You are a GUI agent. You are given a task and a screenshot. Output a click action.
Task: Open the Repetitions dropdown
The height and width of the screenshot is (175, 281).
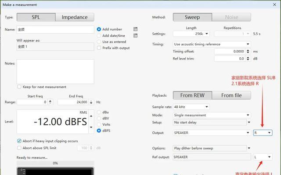pos(232,34)
